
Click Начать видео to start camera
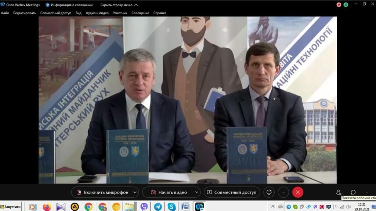coord(168,192)
